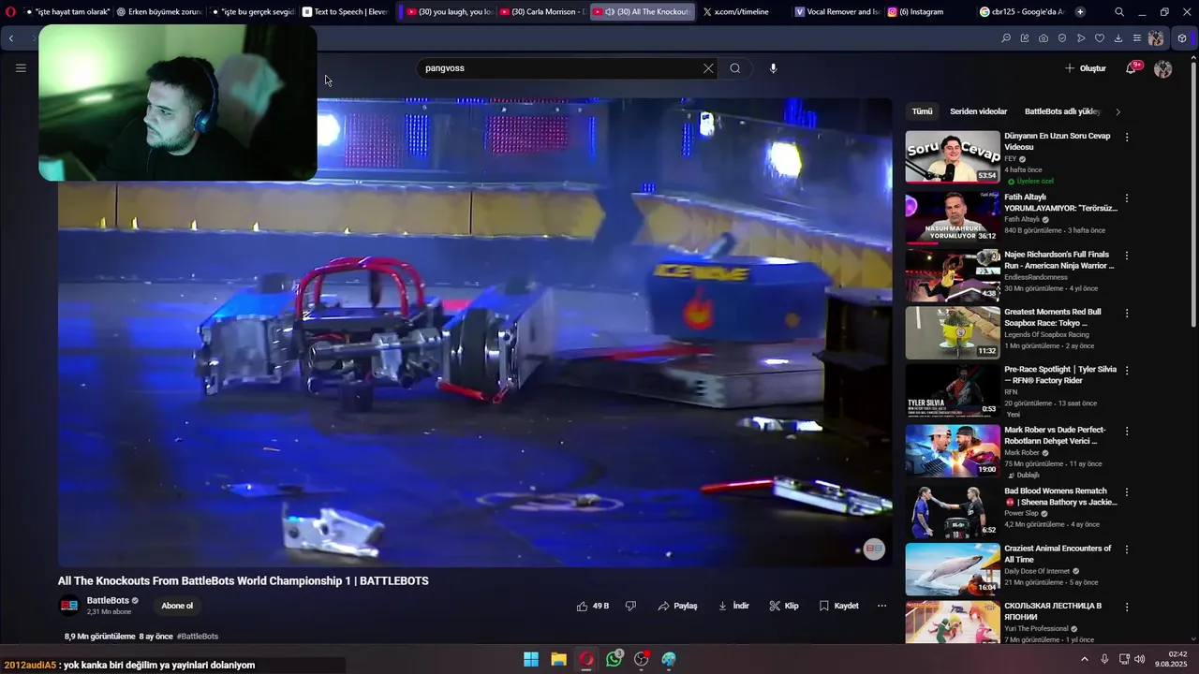Open options for the Fatih Altaylı video
This screenshot has height=674, width=1199.
tap(1127, 198)
